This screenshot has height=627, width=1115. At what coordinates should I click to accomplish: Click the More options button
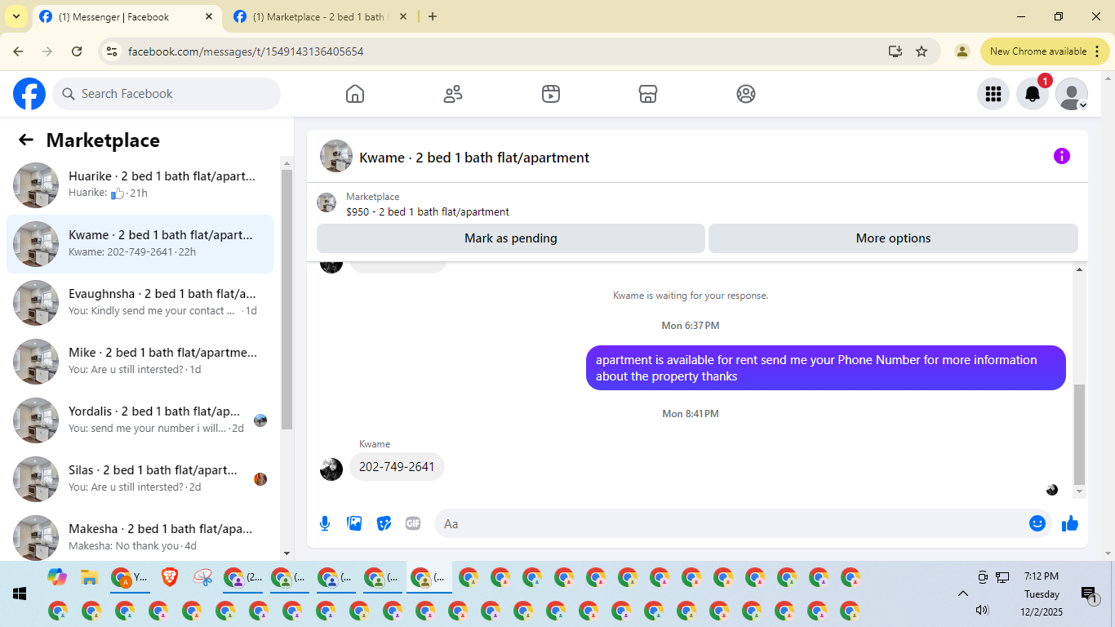click(x=893, y=238)
